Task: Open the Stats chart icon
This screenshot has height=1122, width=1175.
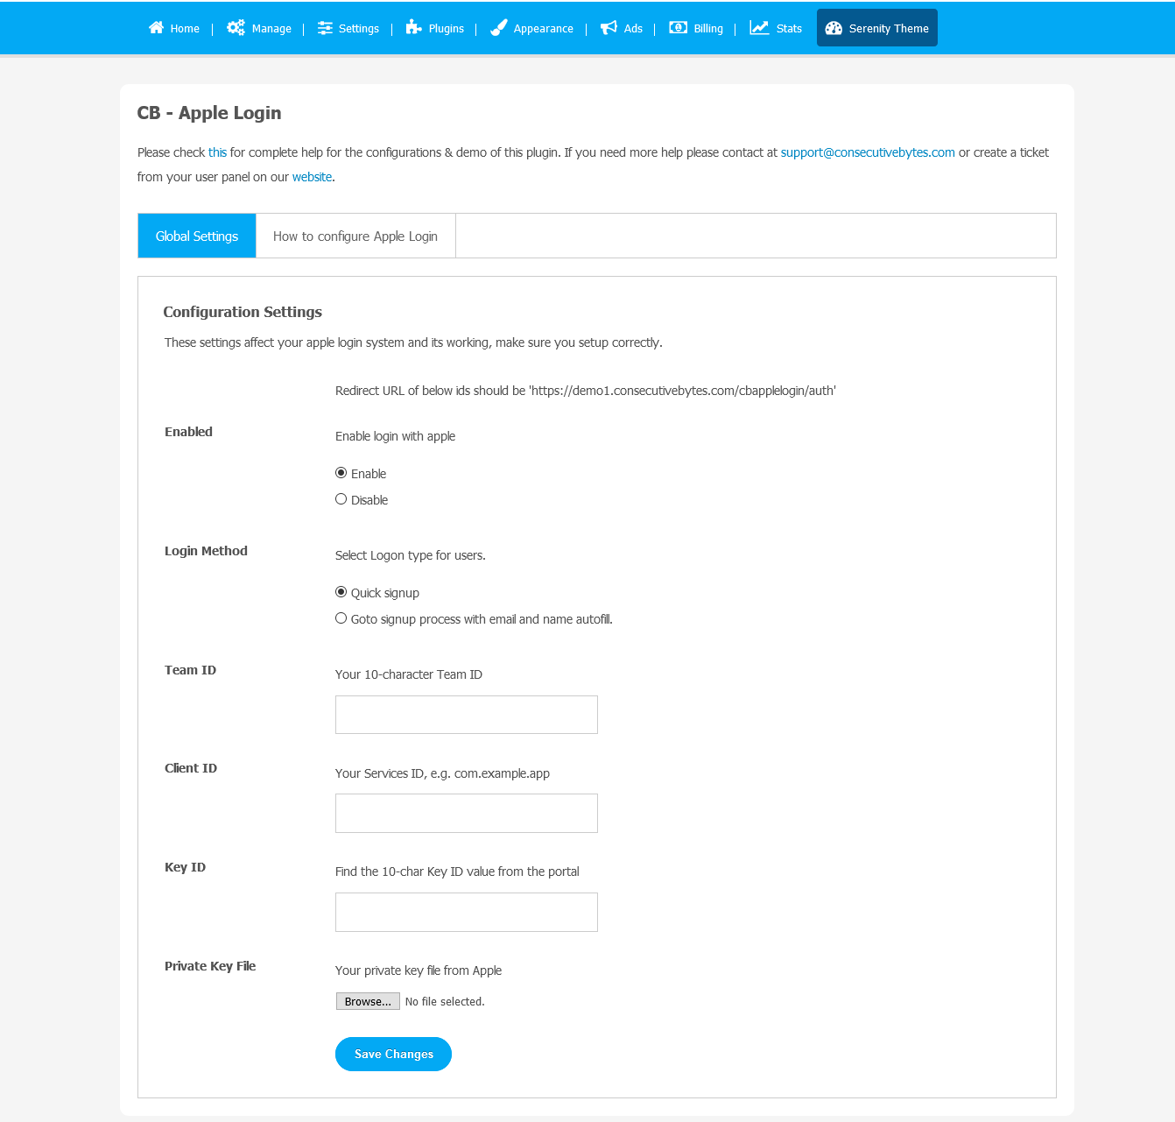Action: [x=759, y=28]
